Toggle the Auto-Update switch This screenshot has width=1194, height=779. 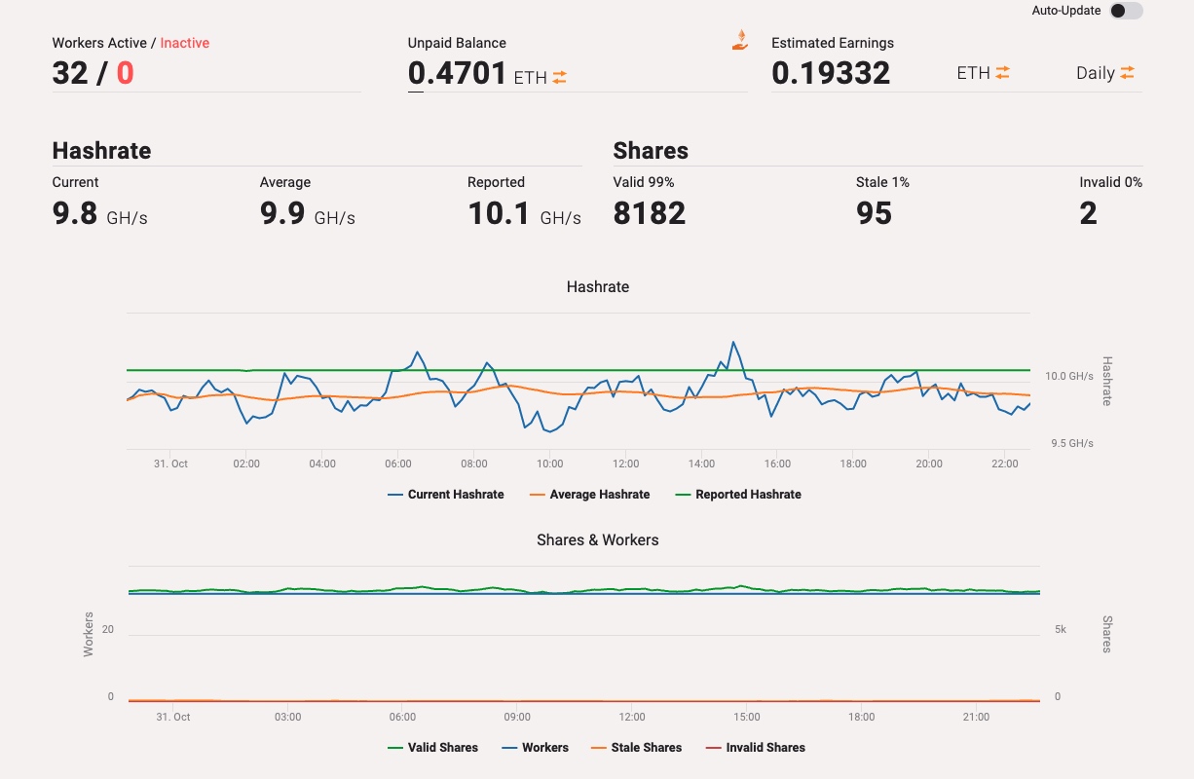[1126, 11]
